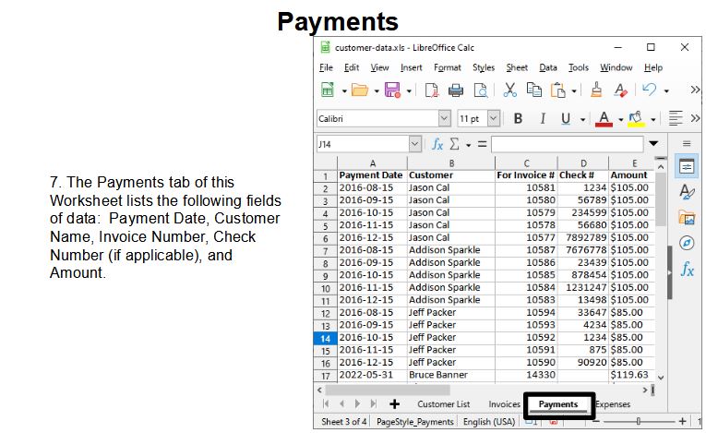
Task: Align cell text left
Action: tap(676, 118)
